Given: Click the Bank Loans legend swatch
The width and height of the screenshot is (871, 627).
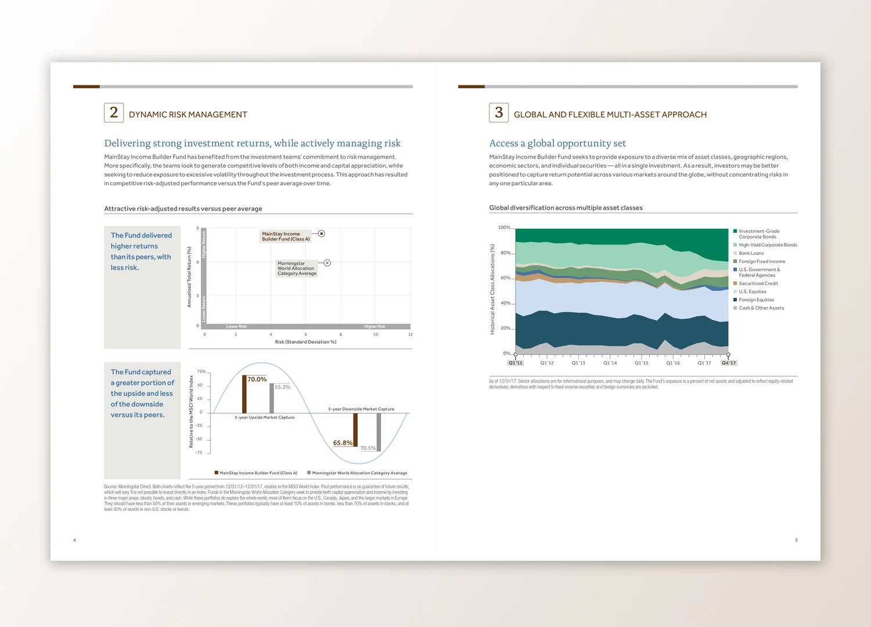Looking at the screenshot, I should (x=735, y=253).
